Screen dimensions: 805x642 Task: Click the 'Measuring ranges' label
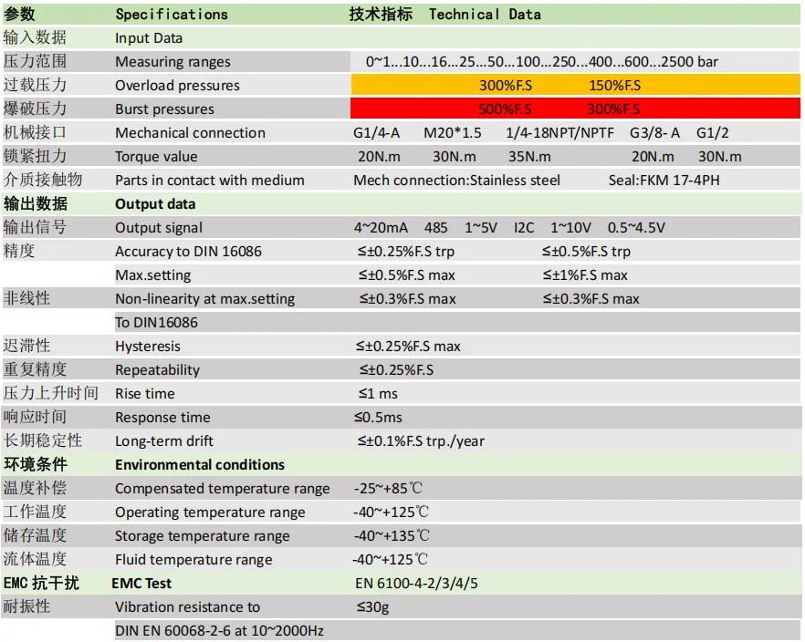click(173, 62)
